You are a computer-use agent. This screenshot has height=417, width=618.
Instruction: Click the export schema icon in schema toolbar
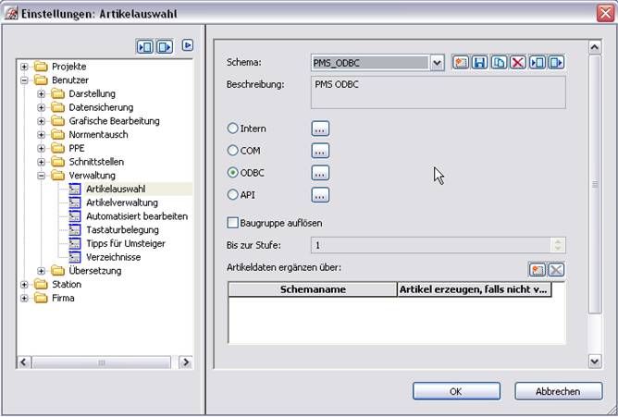coord(556,63)
